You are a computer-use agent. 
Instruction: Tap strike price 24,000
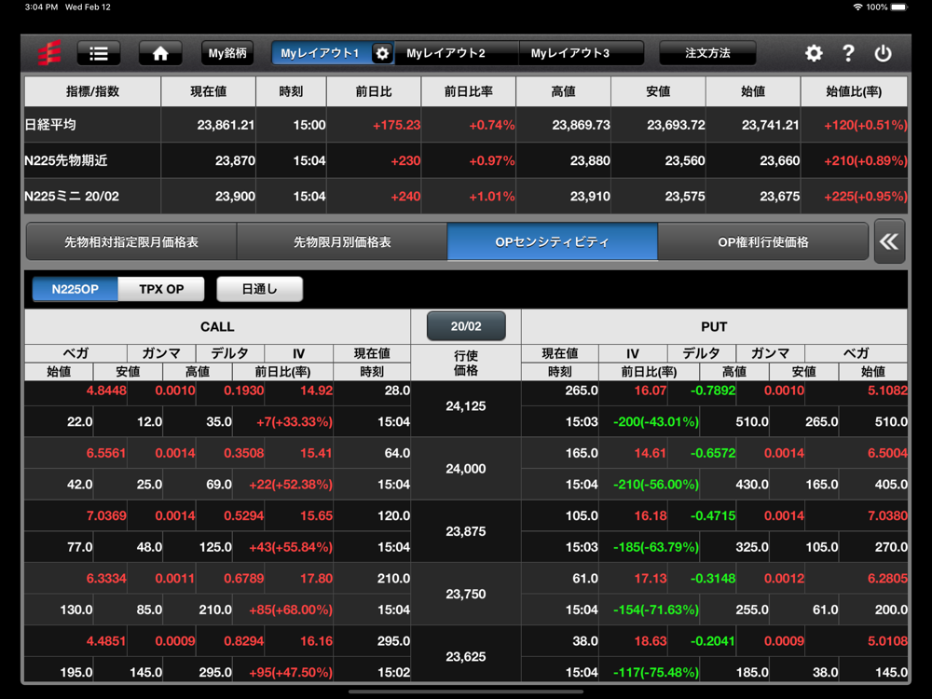point(466,469)
